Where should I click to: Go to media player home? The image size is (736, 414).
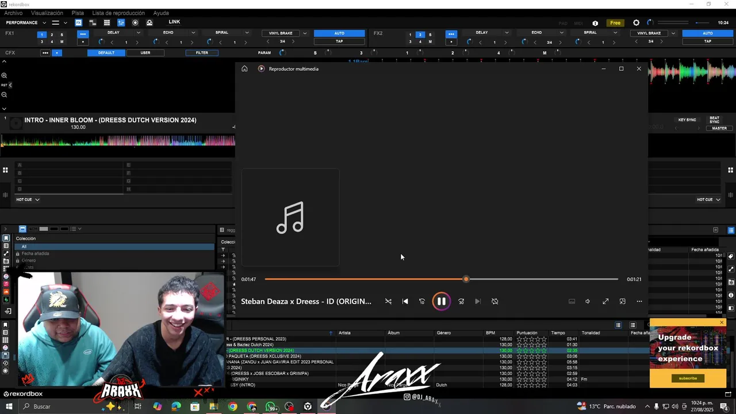point(244,68)
